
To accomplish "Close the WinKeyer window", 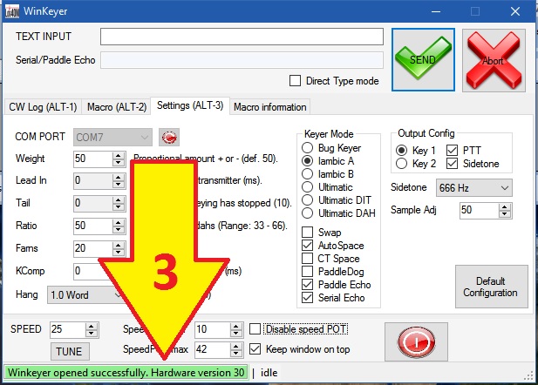I will [x=515, y=11].
